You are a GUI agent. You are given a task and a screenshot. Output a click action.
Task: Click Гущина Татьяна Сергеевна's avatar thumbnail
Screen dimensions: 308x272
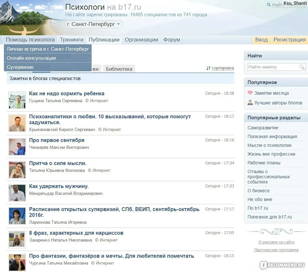pyautogui.click(x=17, y=100)
